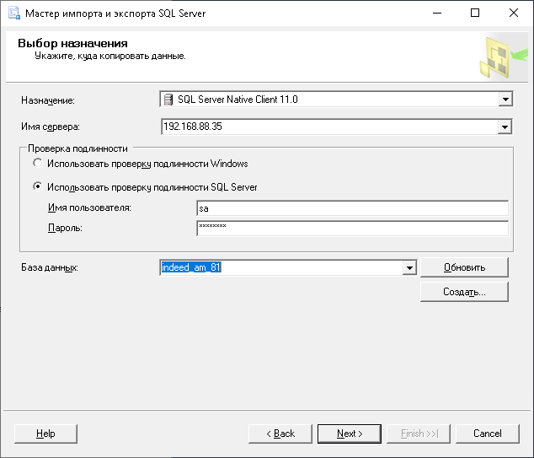Click database icon beside SQL Server Native Client

pos(168,100)
